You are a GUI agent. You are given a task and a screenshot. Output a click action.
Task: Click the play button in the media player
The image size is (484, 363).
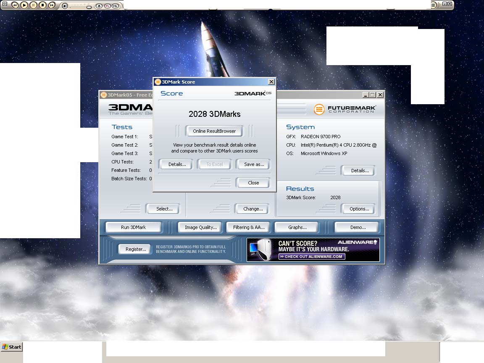[x=24, y=5]
